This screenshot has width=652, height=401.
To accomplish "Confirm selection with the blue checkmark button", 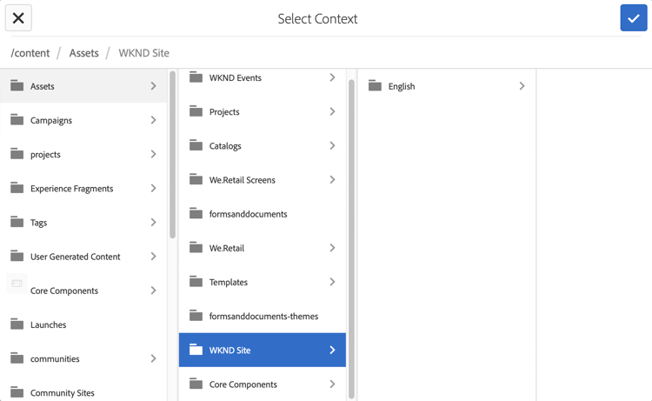I will [633, 18].
